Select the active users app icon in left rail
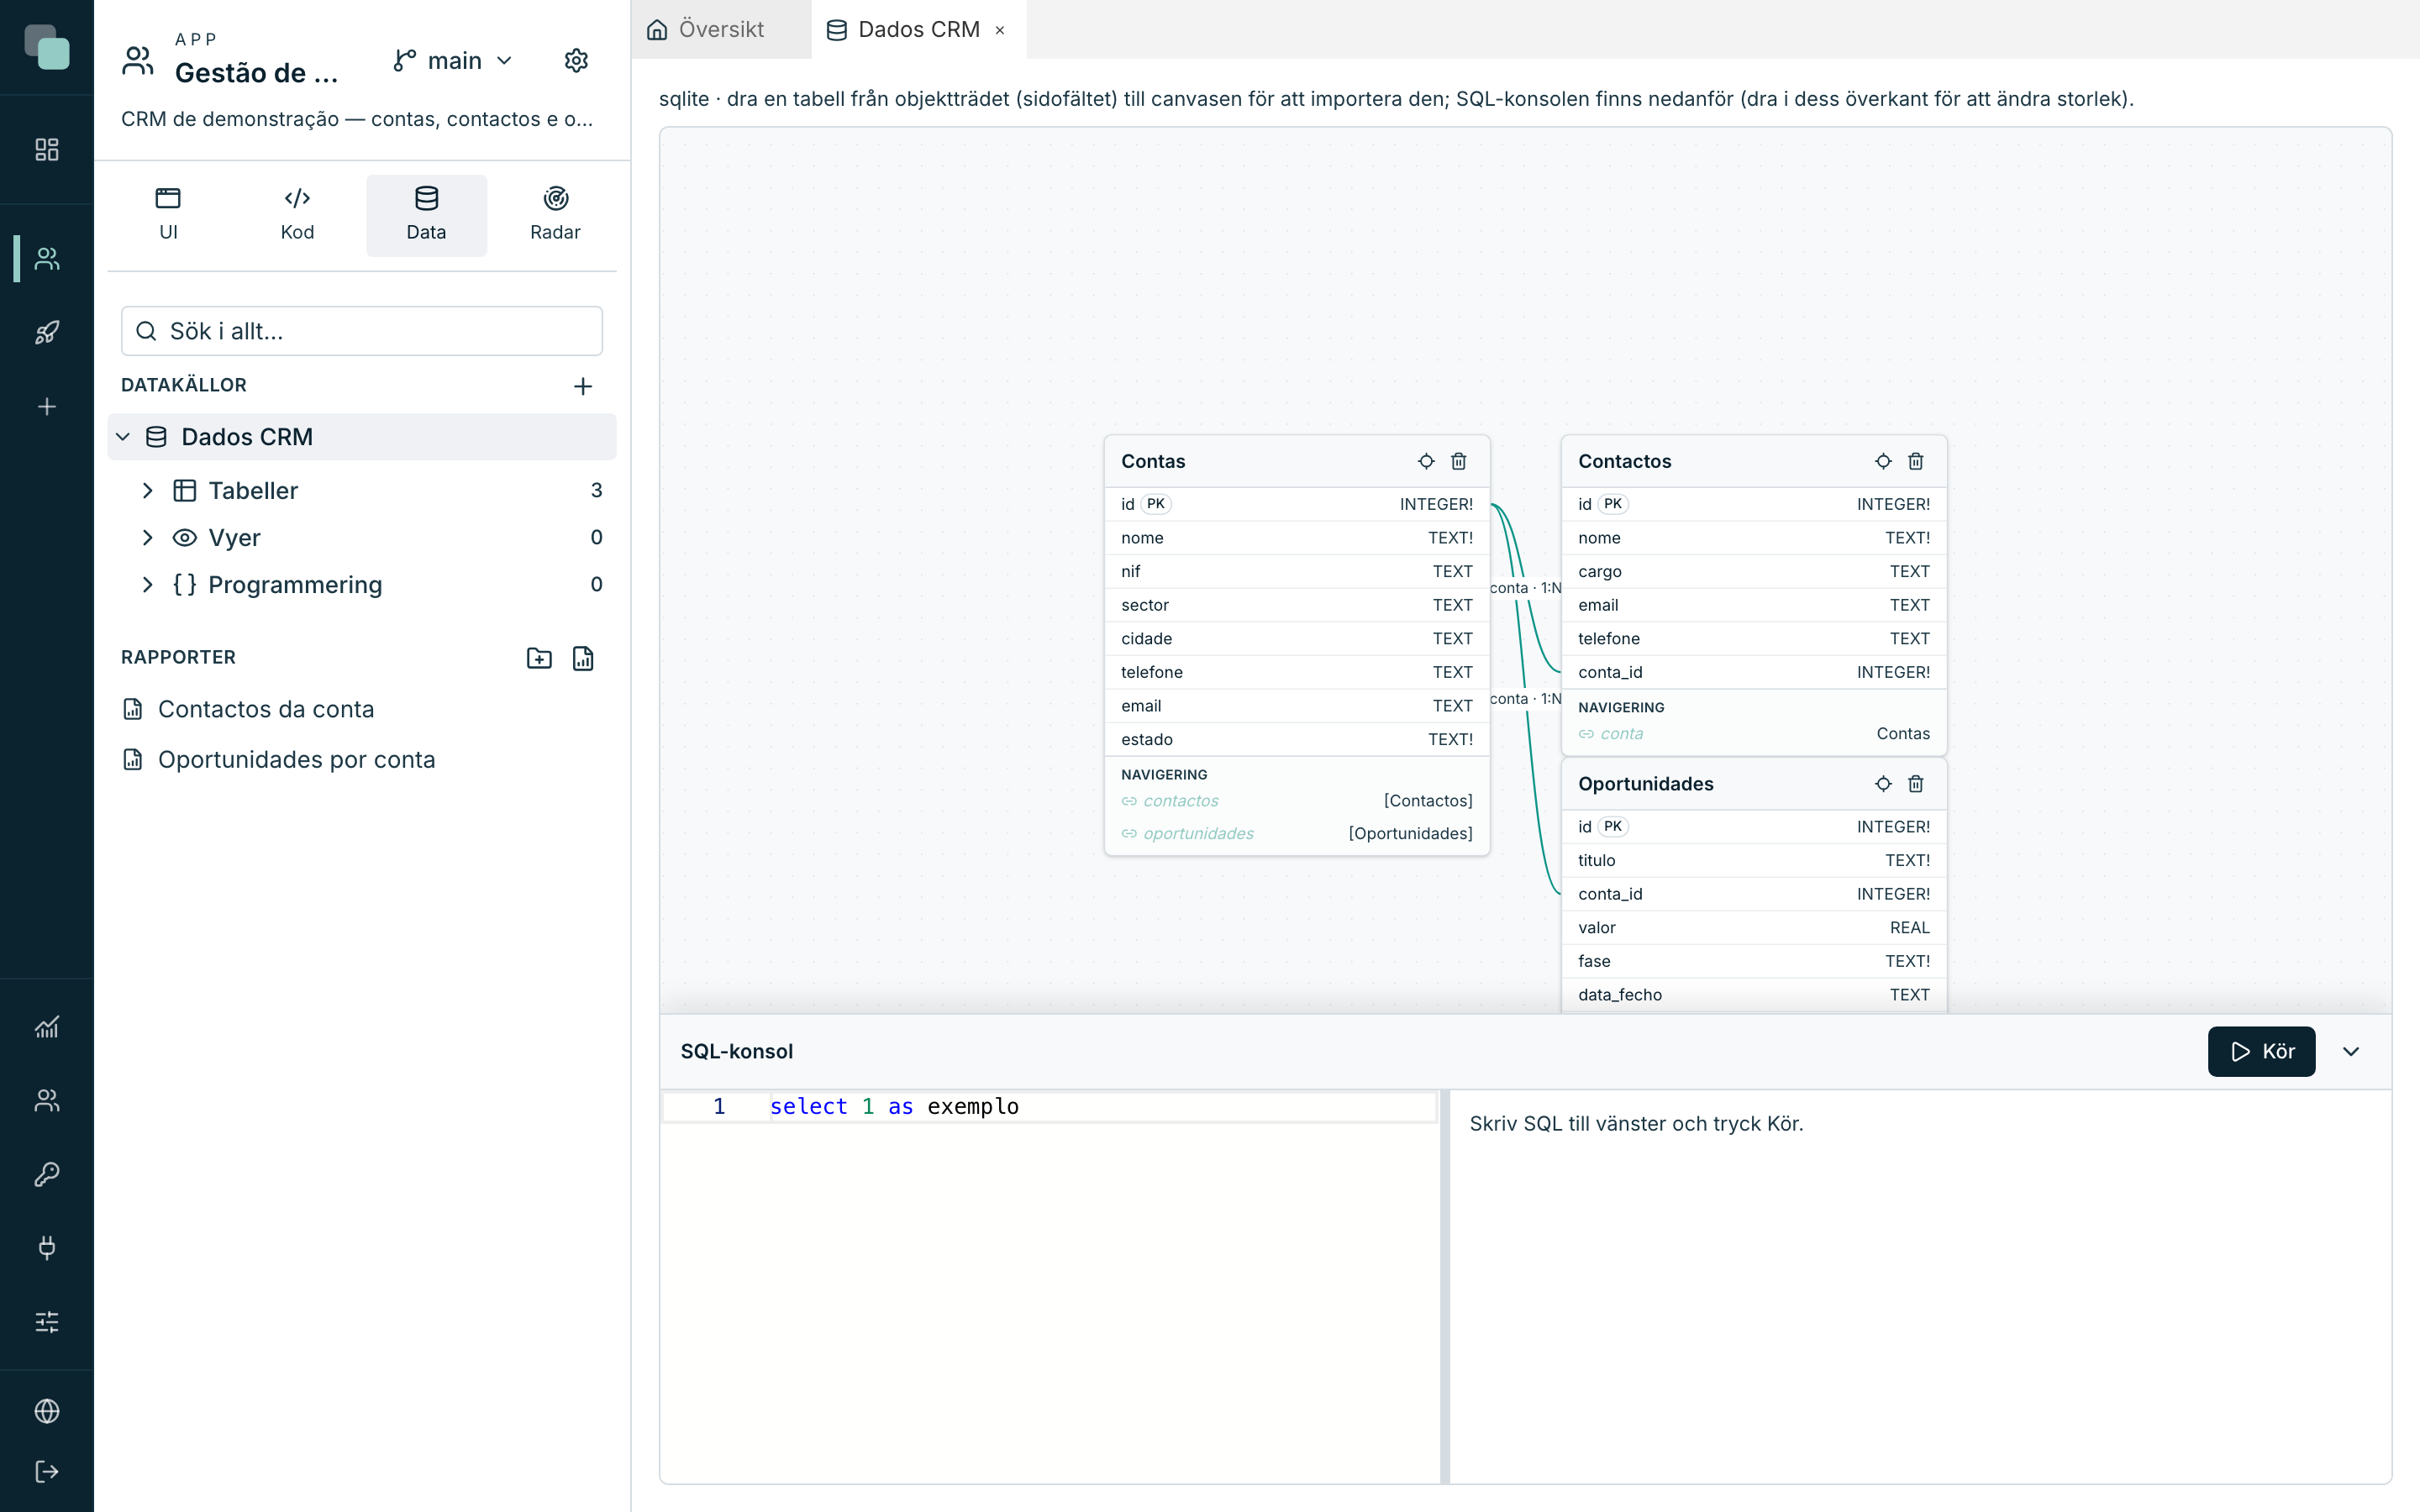Image resolution: width=2420 pixels, height=1512 pixels. click(x=47, y=259)
